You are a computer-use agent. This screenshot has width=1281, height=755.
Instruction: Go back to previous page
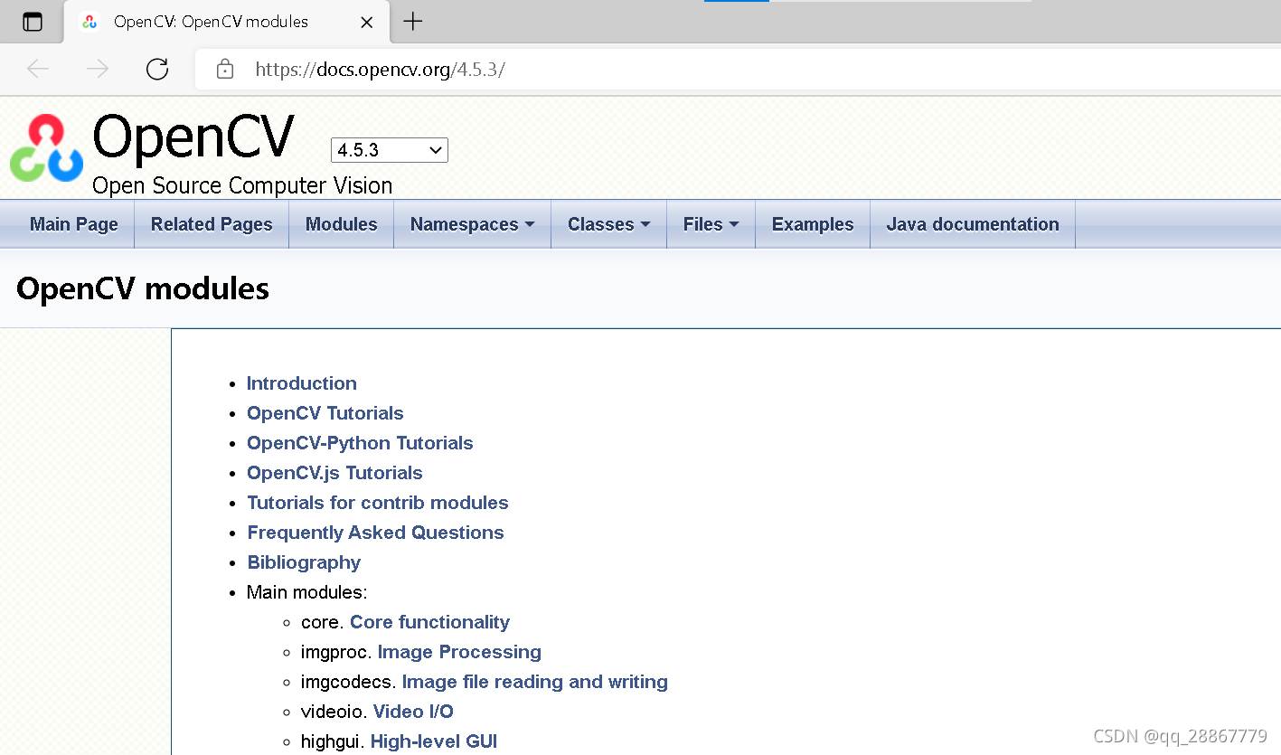38,69
